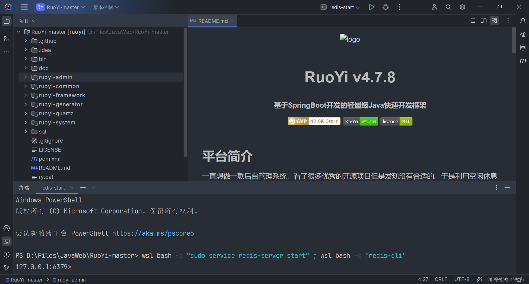Screen dimensions: 529x284
Task: Open terminal options menu
Action: (496, 188)
